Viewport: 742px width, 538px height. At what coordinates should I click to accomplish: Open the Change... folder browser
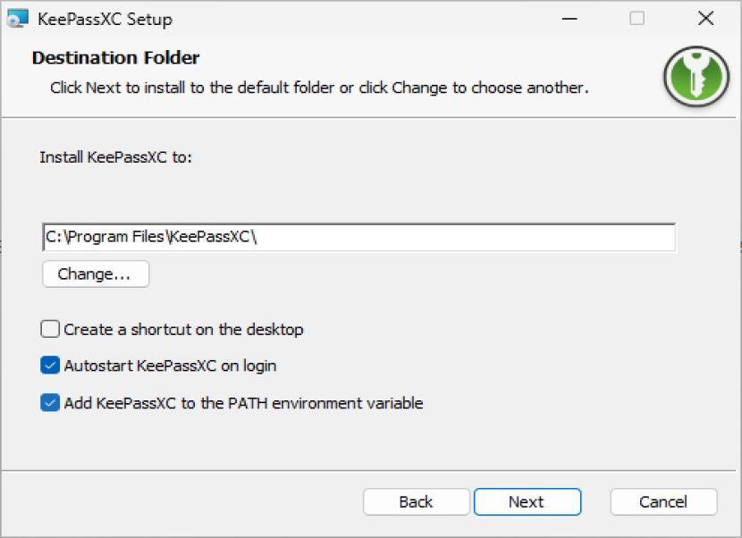pyautogui.click(x=96, y=274)
